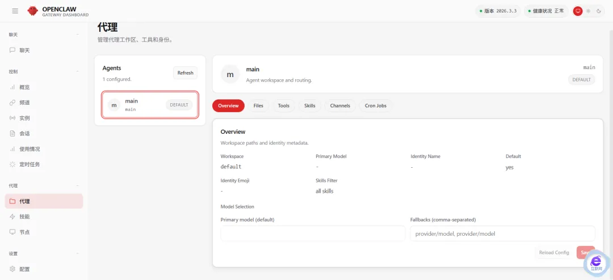Viewport: 613px width, 280px height.
Task: Collapse the 控制 sidebar section
Action: [78, 72]
